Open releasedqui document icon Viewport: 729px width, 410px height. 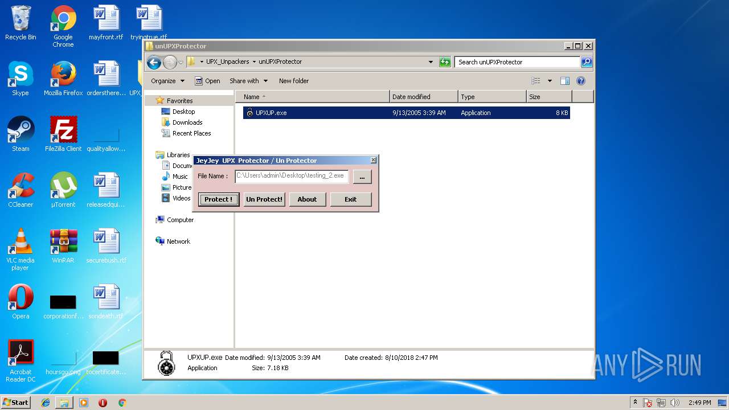click(106, 191)
